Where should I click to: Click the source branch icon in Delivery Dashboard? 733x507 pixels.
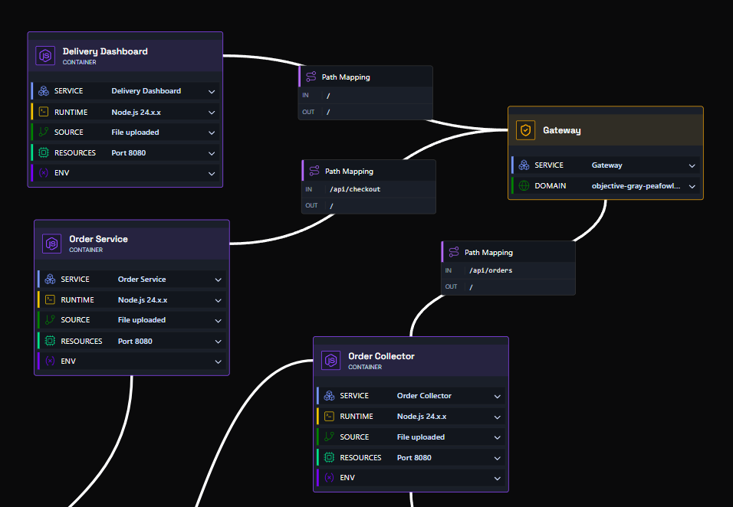pos(44,132)
